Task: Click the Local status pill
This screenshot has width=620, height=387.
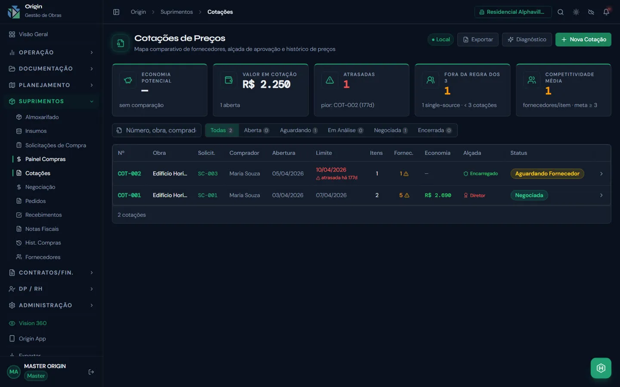Action: (440, 40)
